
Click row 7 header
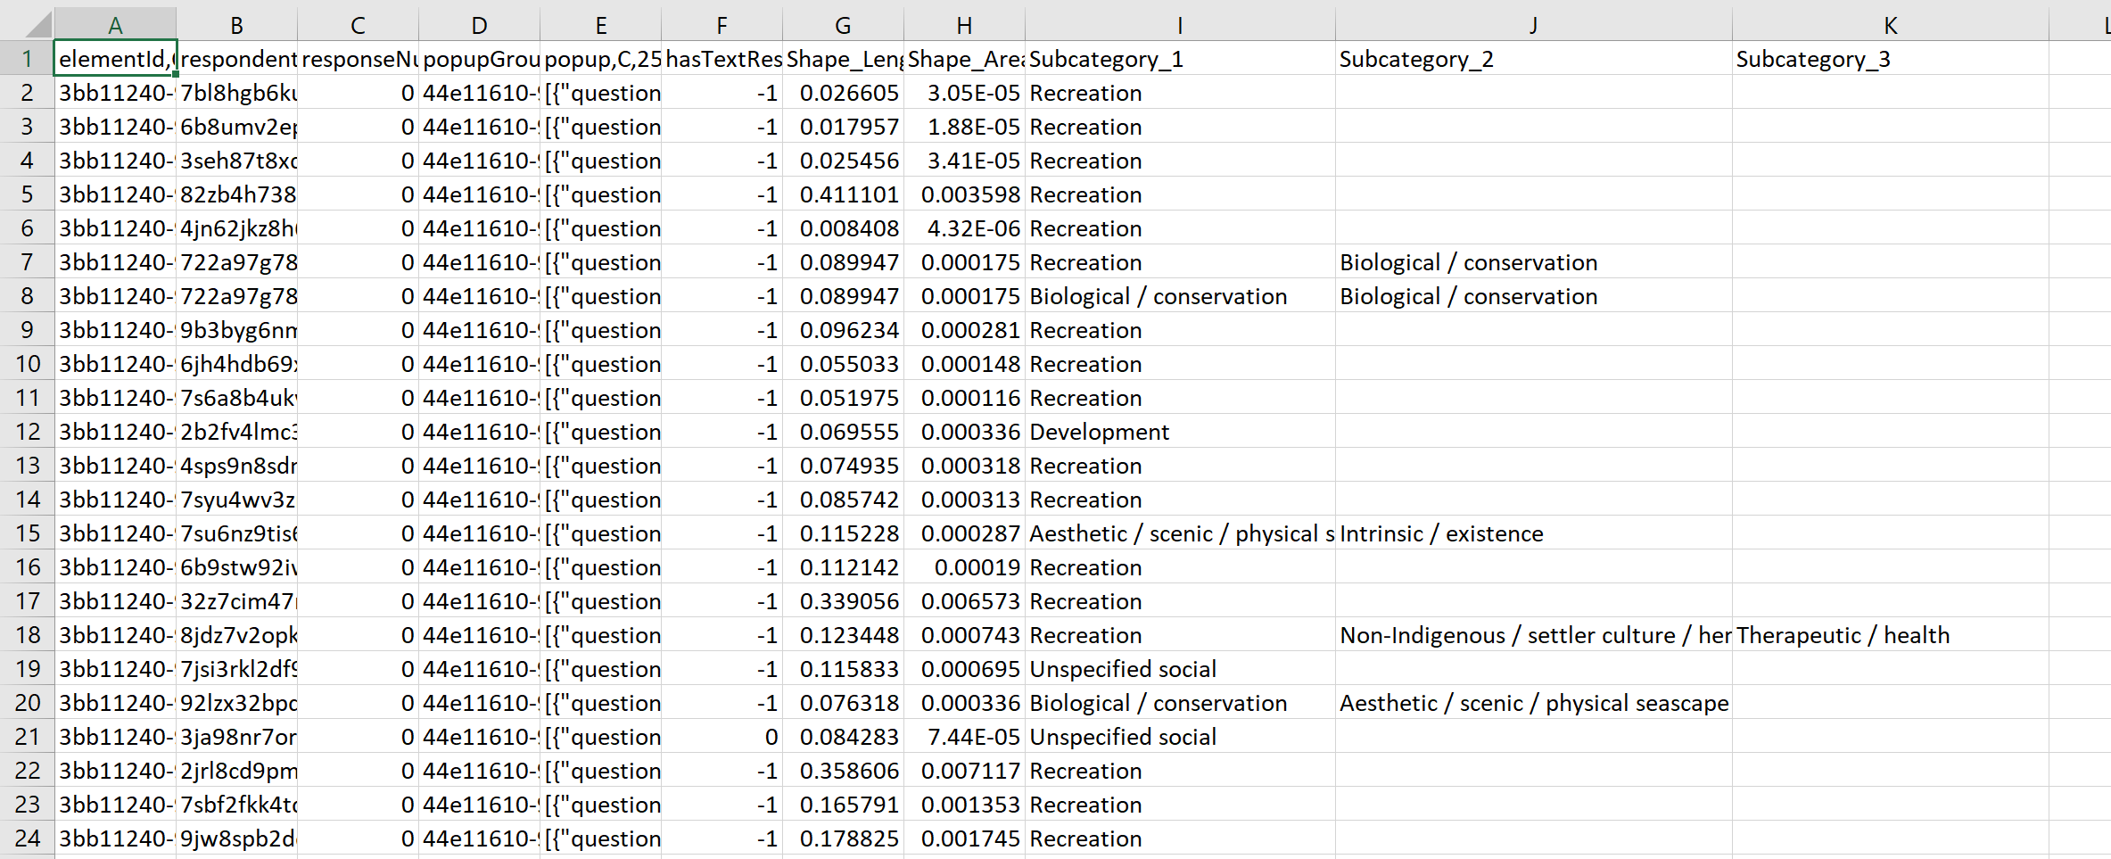[x=28, y=263]
